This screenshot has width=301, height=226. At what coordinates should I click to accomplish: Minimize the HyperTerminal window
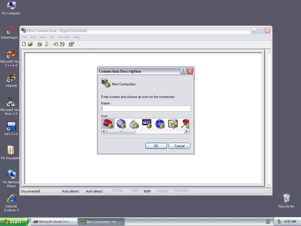click(254, 31)
